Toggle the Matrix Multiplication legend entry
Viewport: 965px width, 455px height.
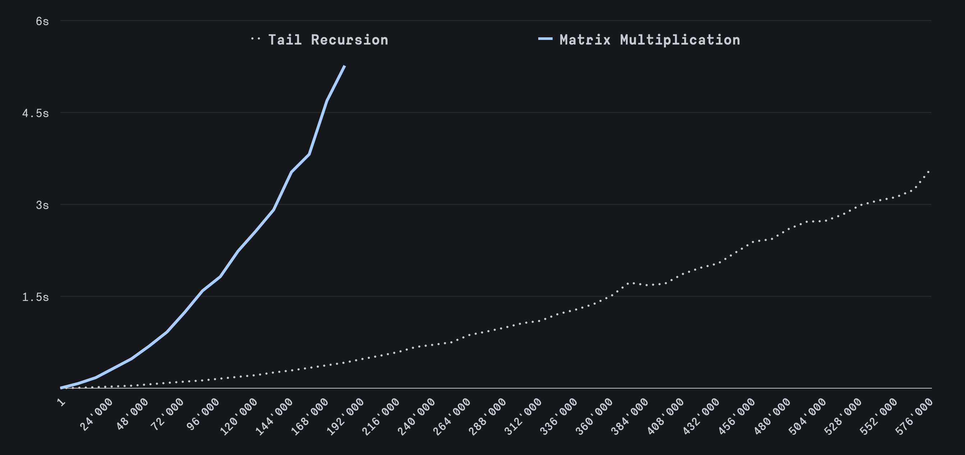(x=639, y=40)
